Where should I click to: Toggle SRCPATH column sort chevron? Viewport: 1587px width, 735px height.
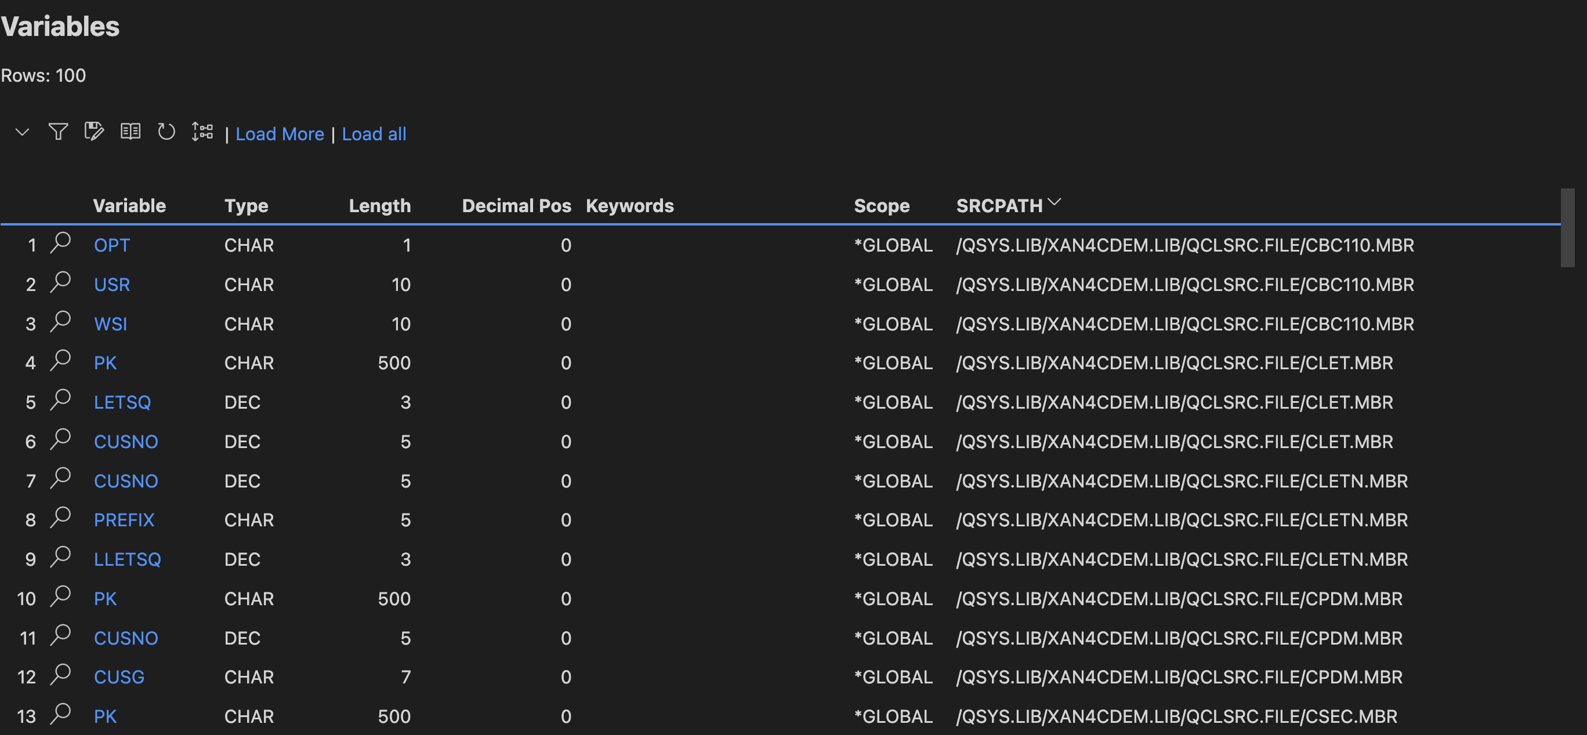(x=1054, y=202)
